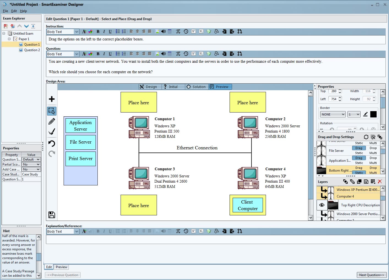Open the clock history icon in Question toolbar
389x280 pixels.
pyautogui.click(x=186, y=54)
